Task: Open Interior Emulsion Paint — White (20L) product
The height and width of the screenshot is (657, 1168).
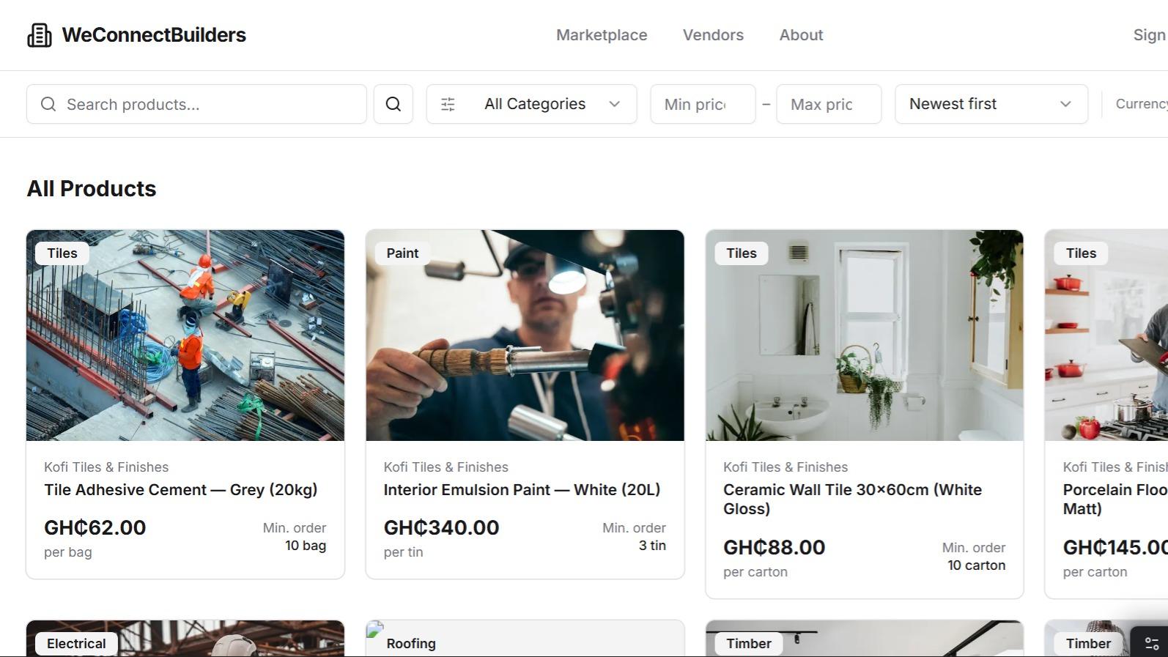Action: tap(521, 490)
